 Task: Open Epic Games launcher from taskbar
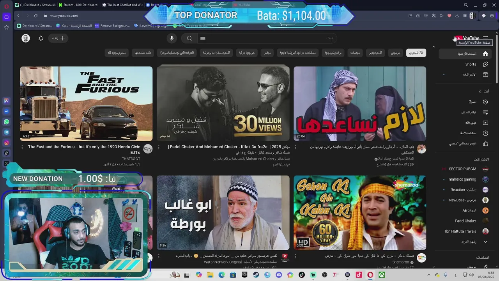click(244, 275)
